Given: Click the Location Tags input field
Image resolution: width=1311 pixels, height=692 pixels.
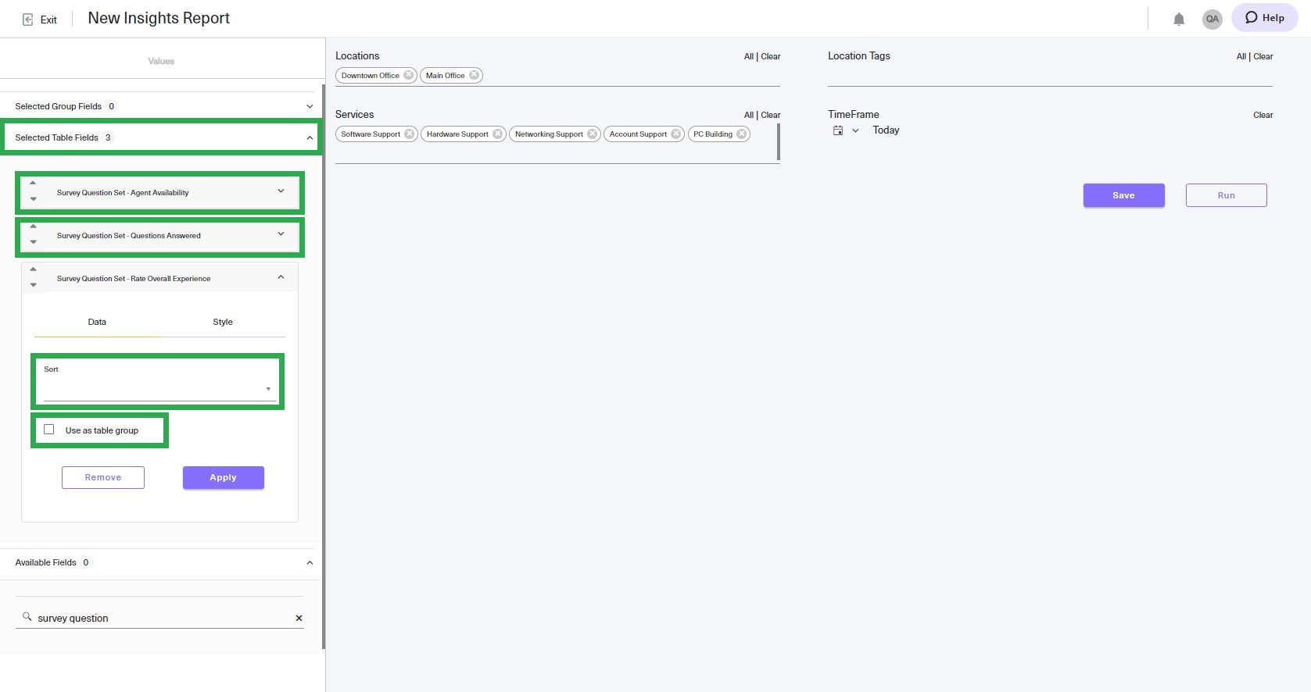Looking at the screenshot, I should pyautogui.click(x=1050, y=76).
